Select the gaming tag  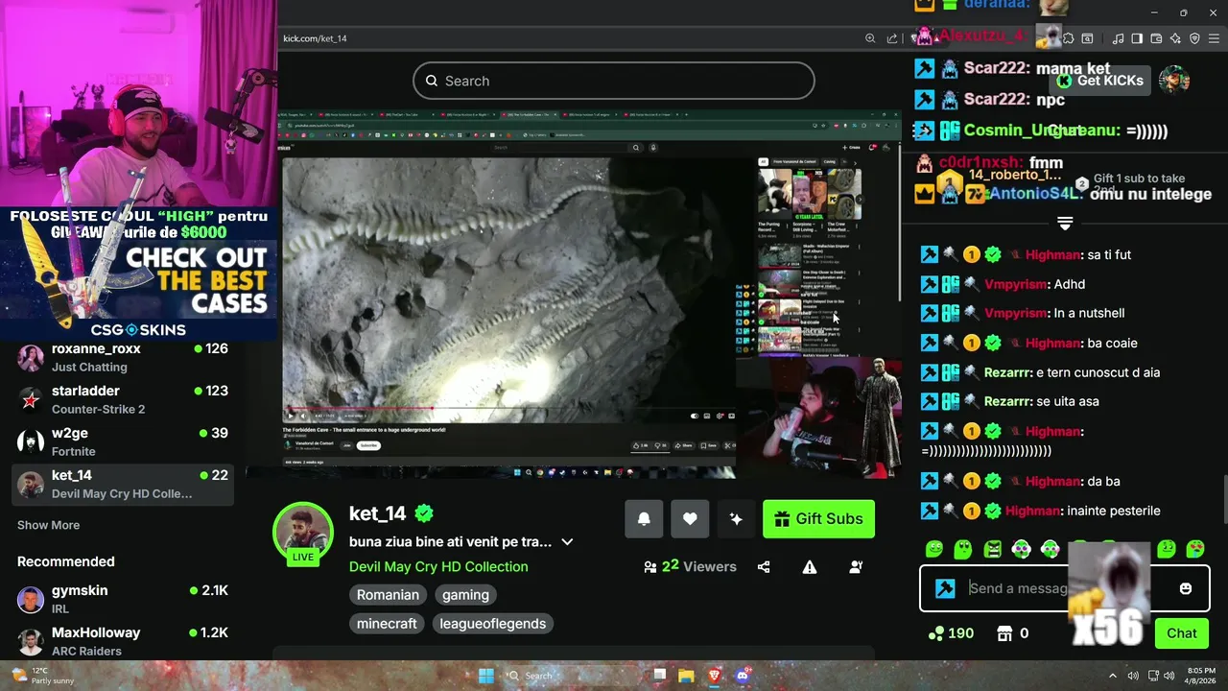point(465,595)
